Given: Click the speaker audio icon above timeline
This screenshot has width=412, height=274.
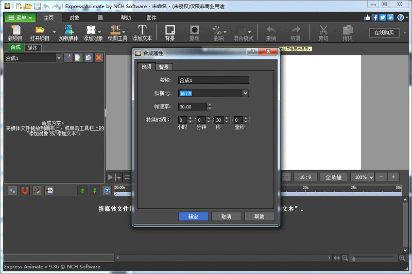Looking at the screenshot, I should coord(12,190).
